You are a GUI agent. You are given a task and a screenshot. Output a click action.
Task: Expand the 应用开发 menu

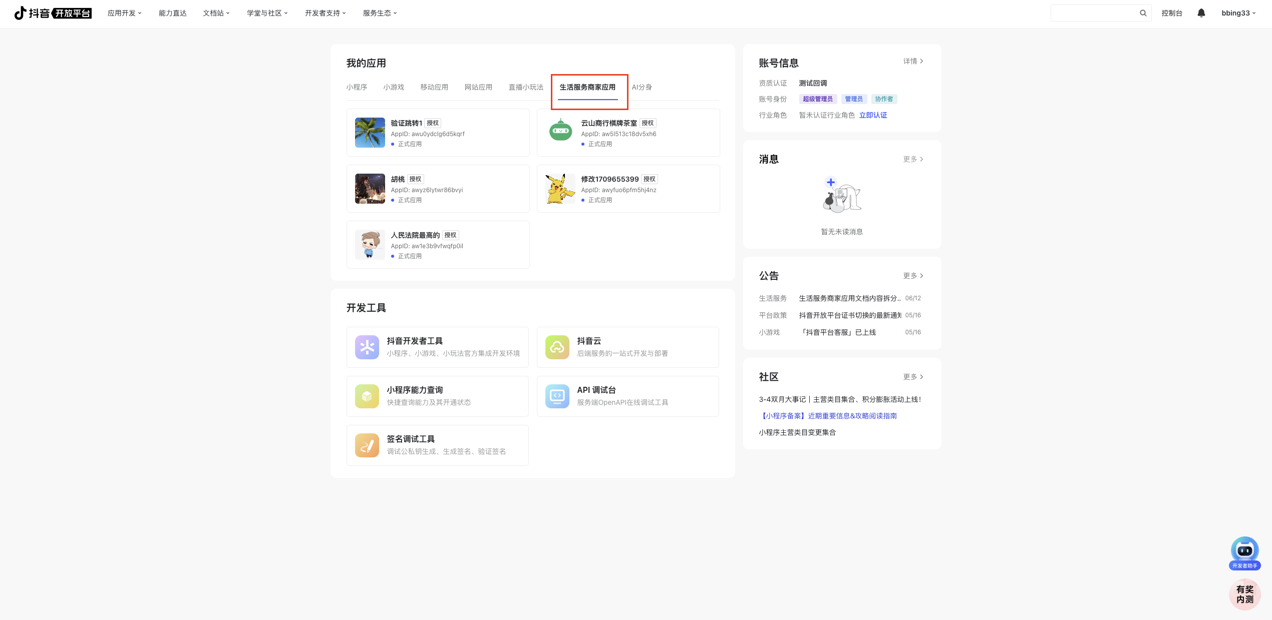pos(125,13)
